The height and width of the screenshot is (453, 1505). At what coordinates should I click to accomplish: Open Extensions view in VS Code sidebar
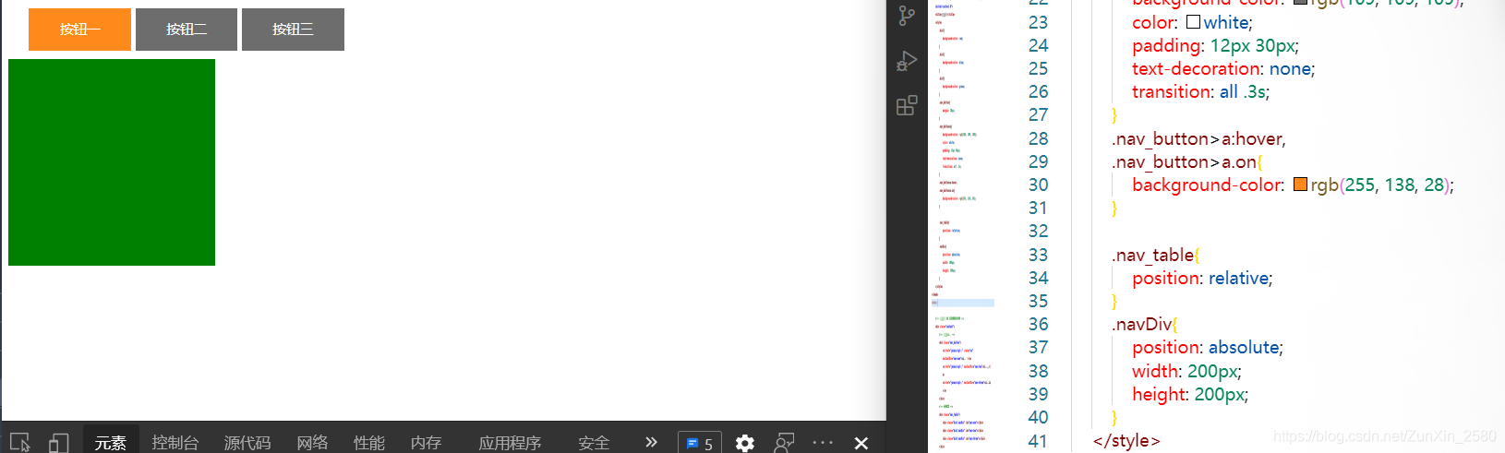coord(907,105)
